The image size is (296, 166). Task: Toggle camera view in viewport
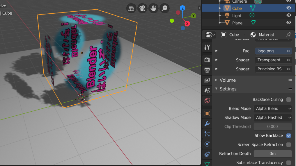[142, 8]
